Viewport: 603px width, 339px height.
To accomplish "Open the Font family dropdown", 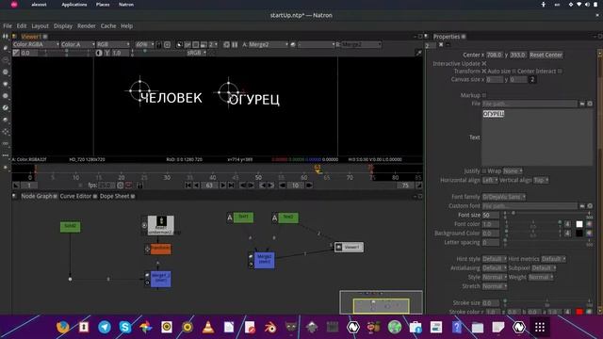I will tap(504, 197).
